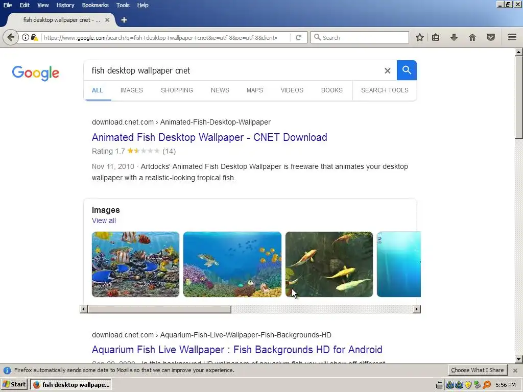The width and height of the screenshot is (523, 392).
Task: Reload the current page
Action: point(298,37)
